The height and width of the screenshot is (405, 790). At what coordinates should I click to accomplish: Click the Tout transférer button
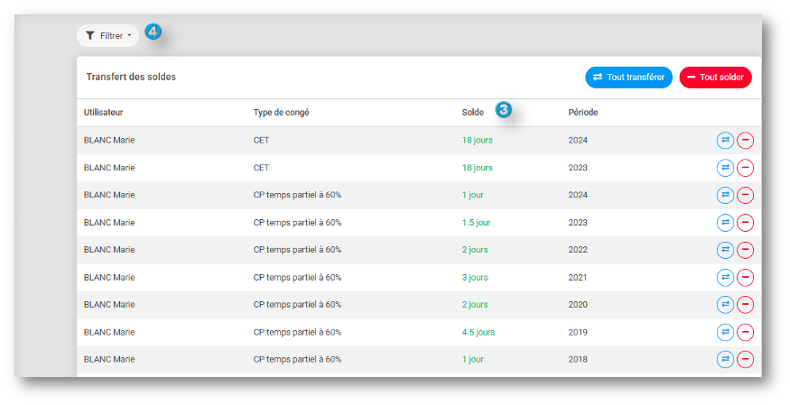628,78
